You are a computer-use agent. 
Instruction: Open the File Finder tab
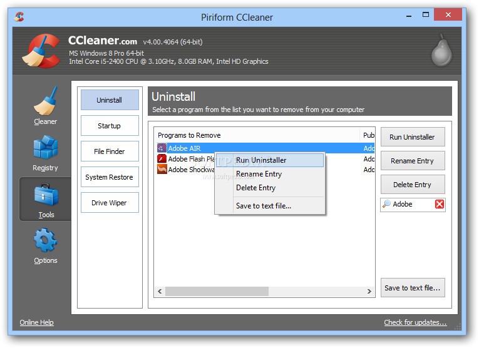(110, 151)
